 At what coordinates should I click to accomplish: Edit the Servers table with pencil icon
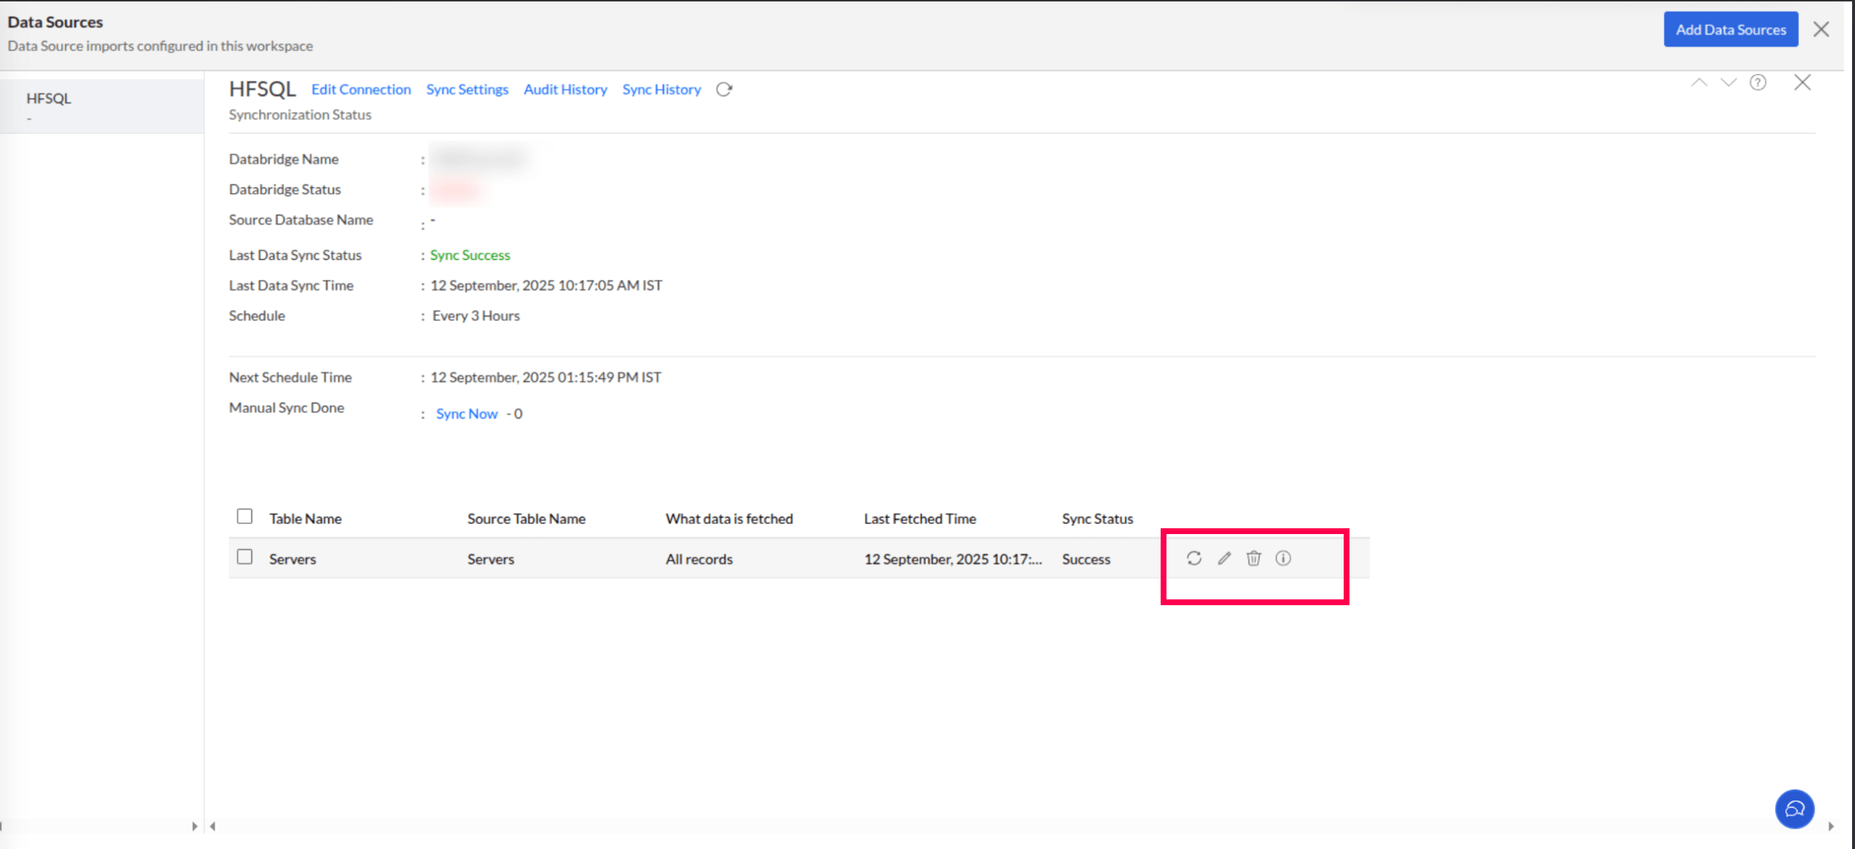coord(1225,558)
